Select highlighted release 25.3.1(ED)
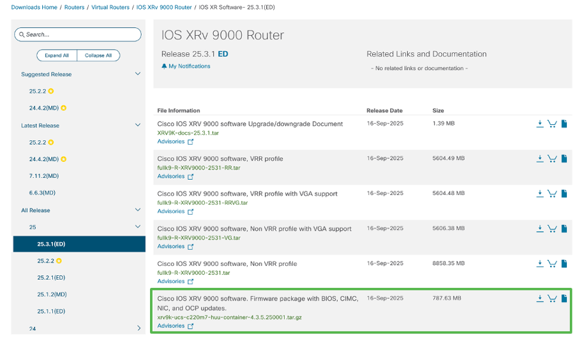 pyautogui.click(x=79, y=244)
